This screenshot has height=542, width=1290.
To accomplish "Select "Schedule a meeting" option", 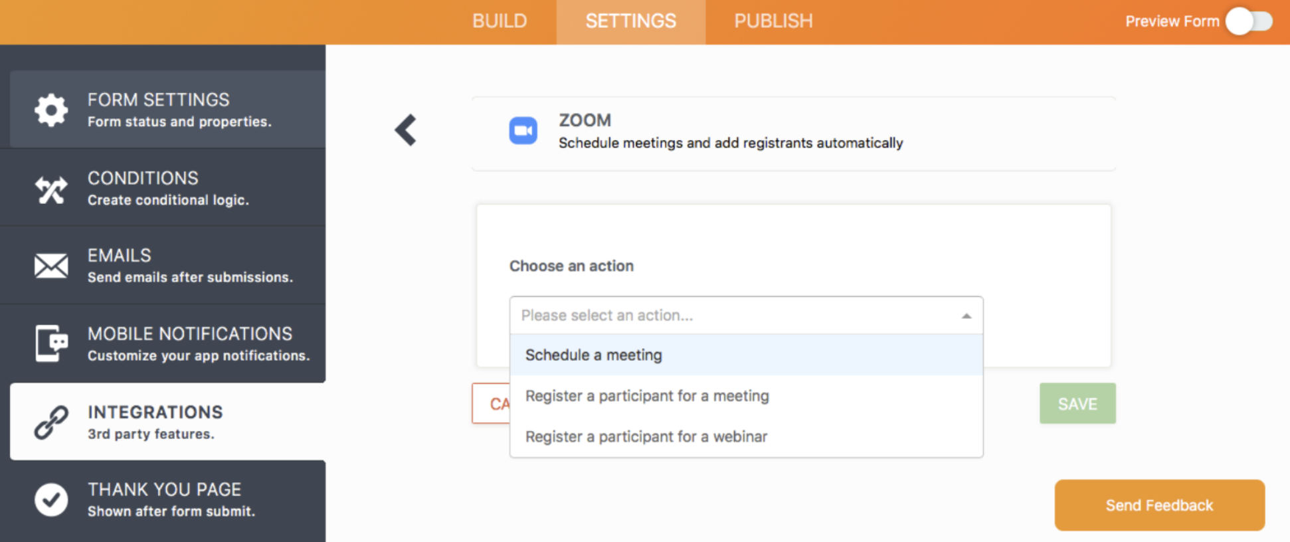I will (593, 355).
